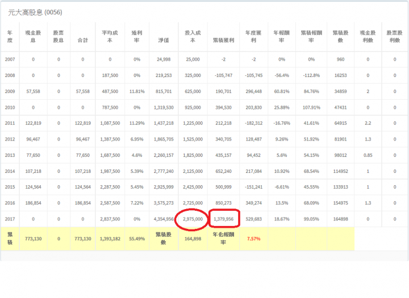409x298 pixels.
Task: Click the 2008 yearly profit -105,745
Action: coord(253,75)
